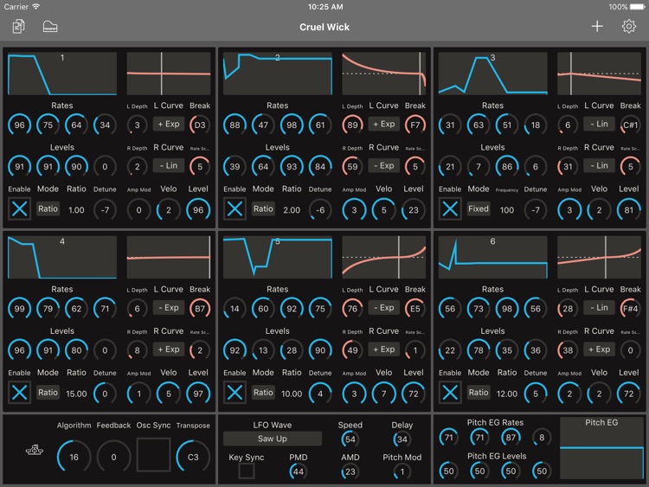649x487 pixels.
Task: Open the keyboard piano icon
Action: click(x=50, y=27)
